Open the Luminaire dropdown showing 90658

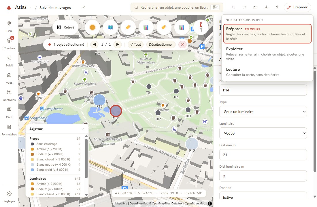click(263, 133)
